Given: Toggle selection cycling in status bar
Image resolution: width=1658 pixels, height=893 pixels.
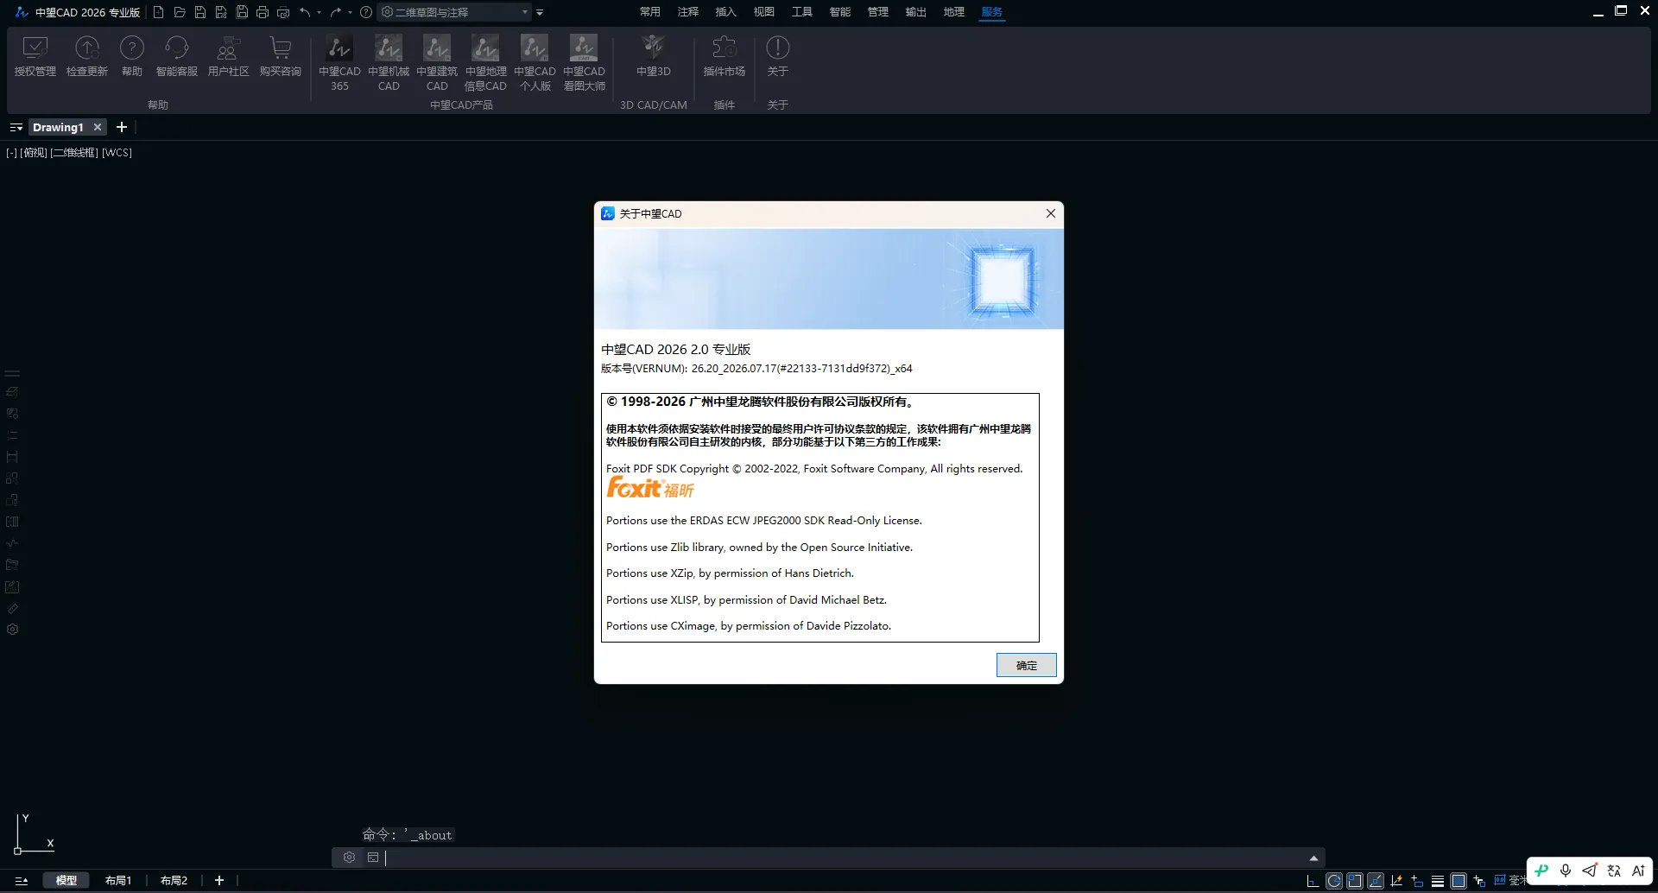Looking at the screenshot, I should (1479, 881).
